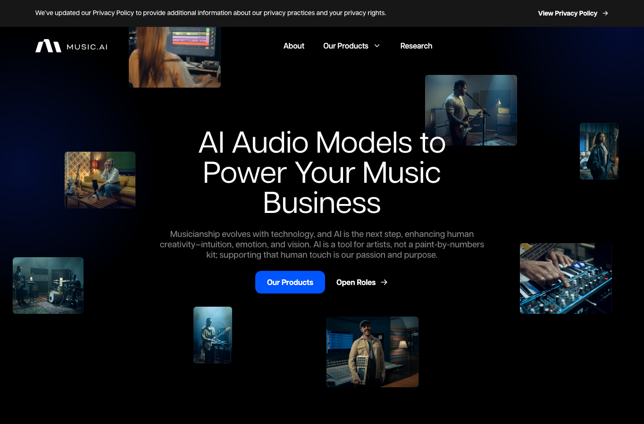The height and width of the screenshot is (424, 644).
Task: Click the woman in denim jacket portrait
Action: click(x=599, y=151)
